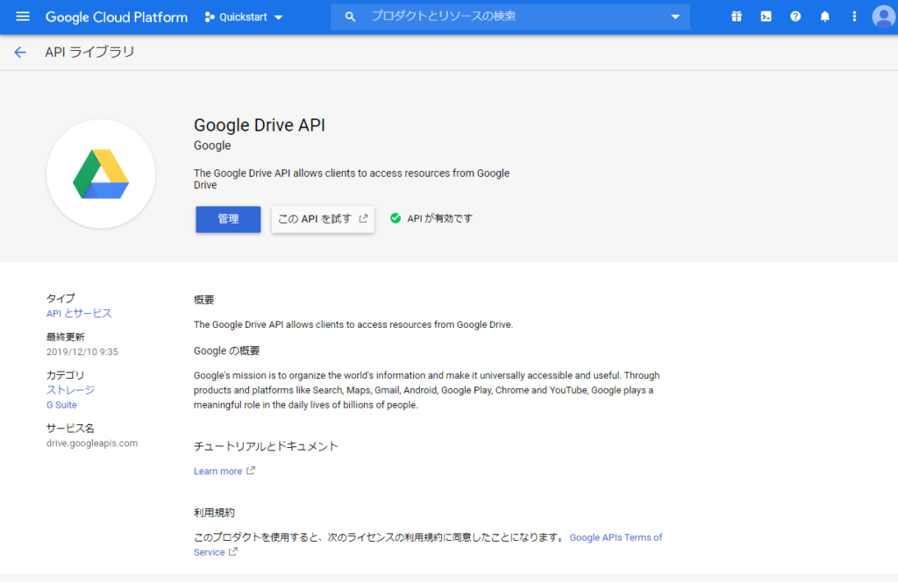The height and width of the screenshot is (582, 898).
Task: Click the チュートリアルとドキュメント heading
Action: [266, 446]
